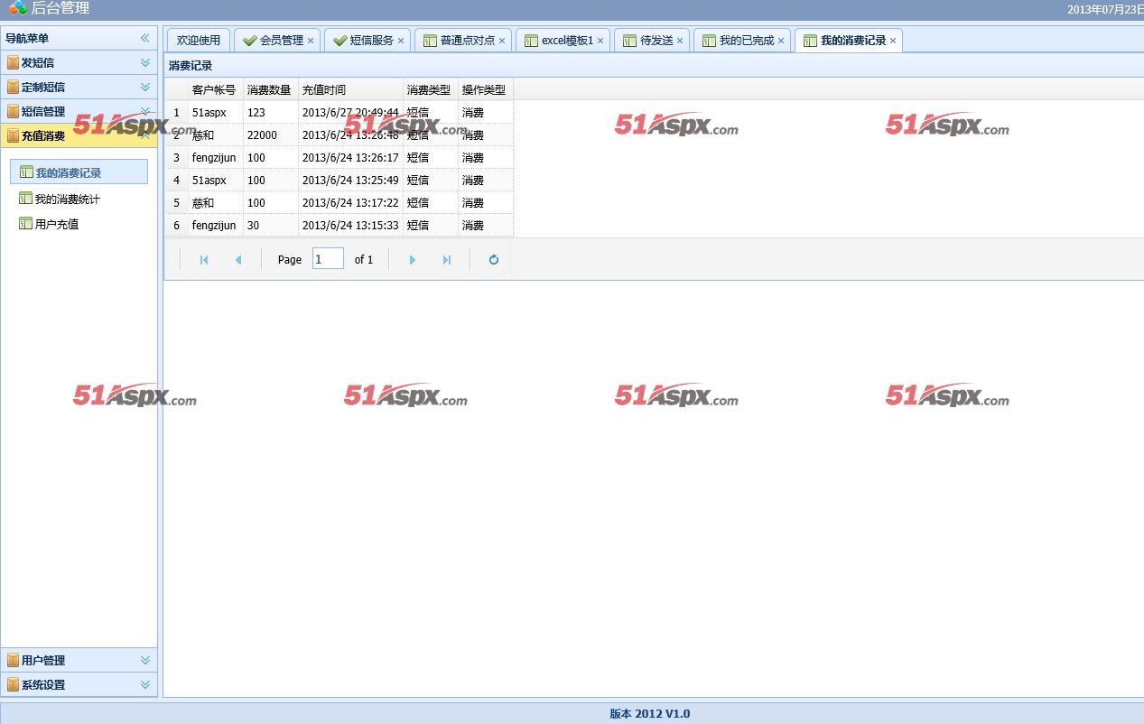Click the timestamp 2013/6/24 13:26:17

click(350, 158)
